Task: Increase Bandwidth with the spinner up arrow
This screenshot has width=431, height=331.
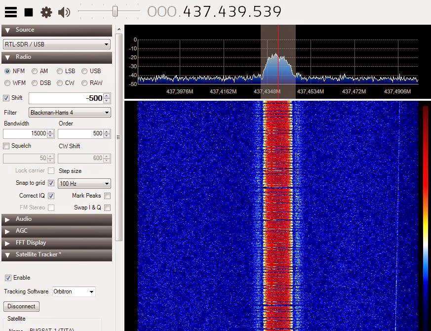Action: [x=50, y=132]
